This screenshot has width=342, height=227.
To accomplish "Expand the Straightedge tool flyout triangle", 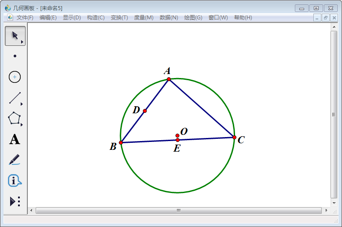I will [x=22, y=104].
